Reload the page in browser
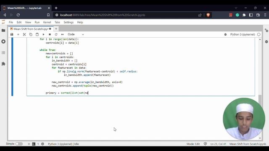The image size is (269, 151). [x=18, y=15]
